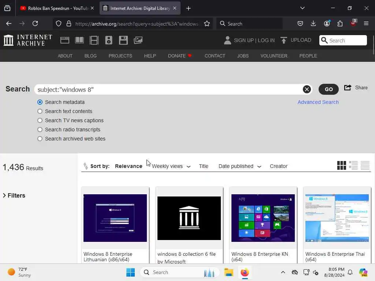Screen dimensions: 375x281
Task: Switch to extended list view
Action: (x=353, y=165)
